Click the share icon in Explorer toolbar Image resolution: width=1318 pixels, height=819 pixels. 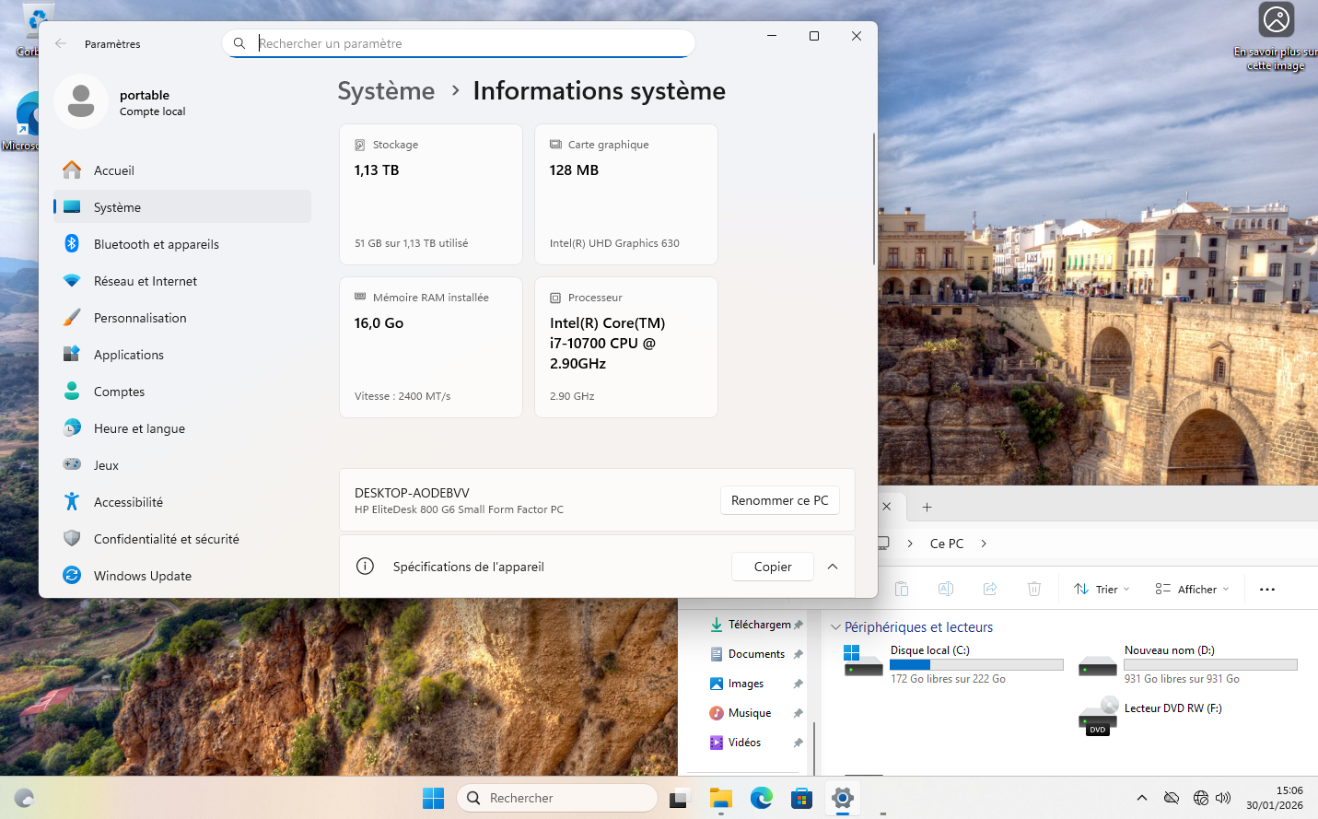(x=990, y=589)
